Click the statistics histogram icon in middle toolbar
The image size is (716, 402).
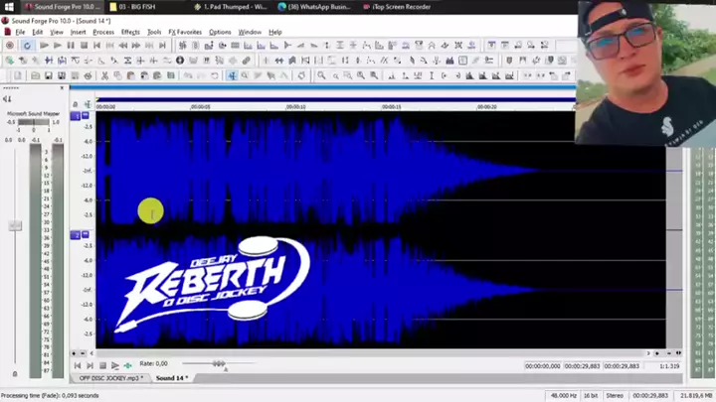coord(449,61)
